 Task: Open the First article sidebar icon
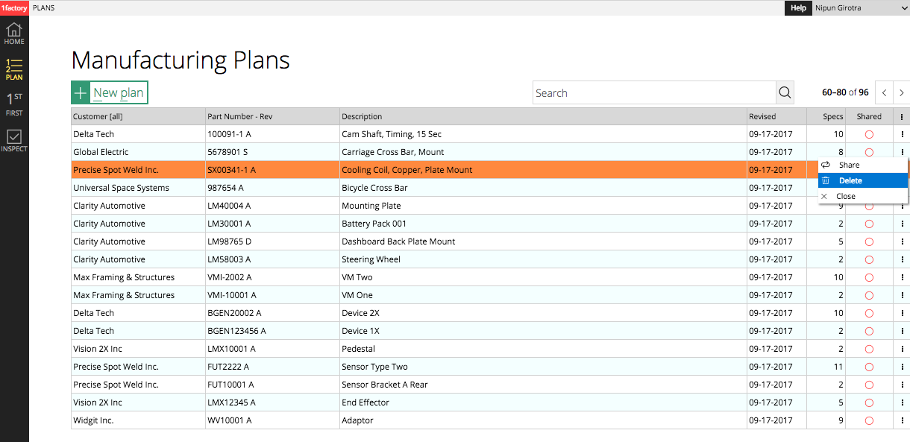point(14,105)
